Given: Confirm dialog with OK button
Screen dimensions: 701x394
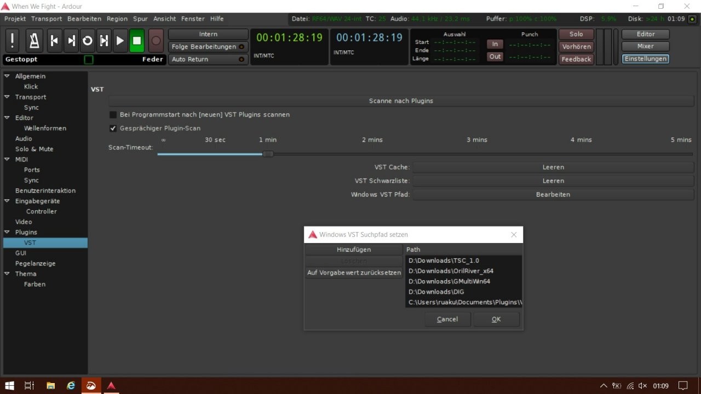Looking at the screenshot, I should [496, 319].
